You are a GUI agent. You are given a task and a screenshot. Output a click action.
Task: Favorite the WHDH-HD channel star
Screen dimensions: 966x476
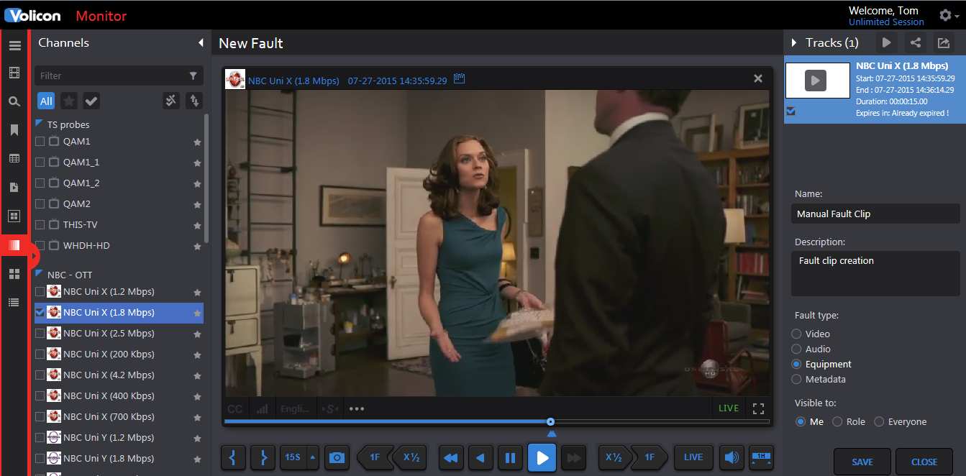click(197, 246)
